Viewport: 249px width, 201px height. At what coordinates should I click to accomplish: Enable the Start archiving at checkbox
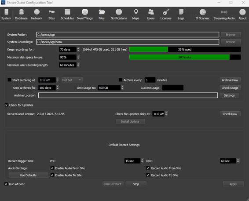[x=9, y=80]
